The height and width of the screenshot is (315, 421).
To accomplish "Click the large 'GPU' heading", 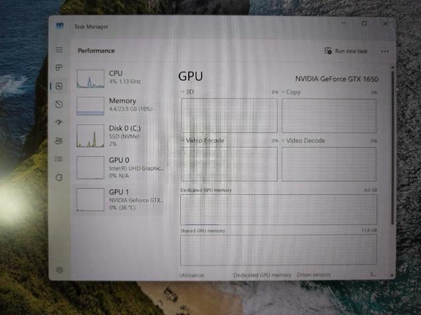I will pos(191,76).
